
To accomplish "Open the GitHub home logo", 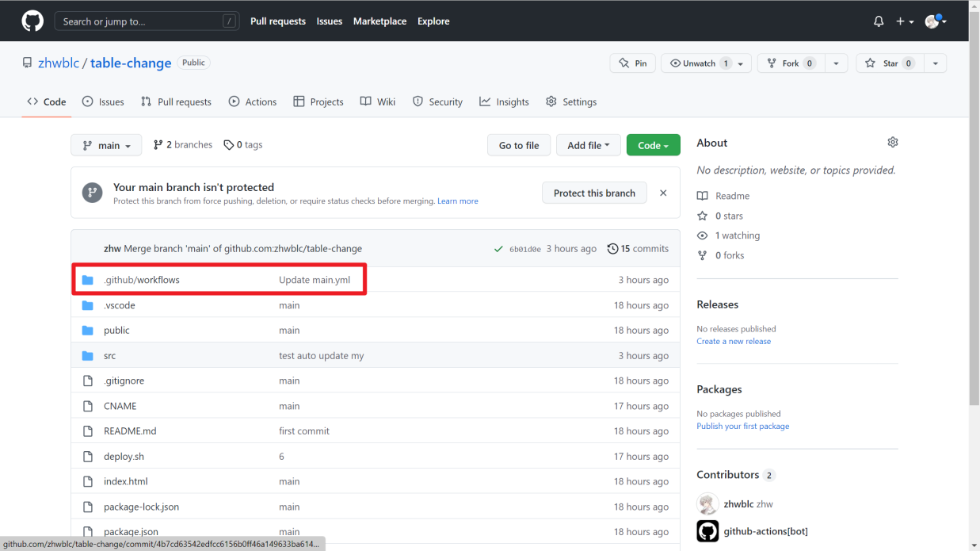I will (32, 21).
